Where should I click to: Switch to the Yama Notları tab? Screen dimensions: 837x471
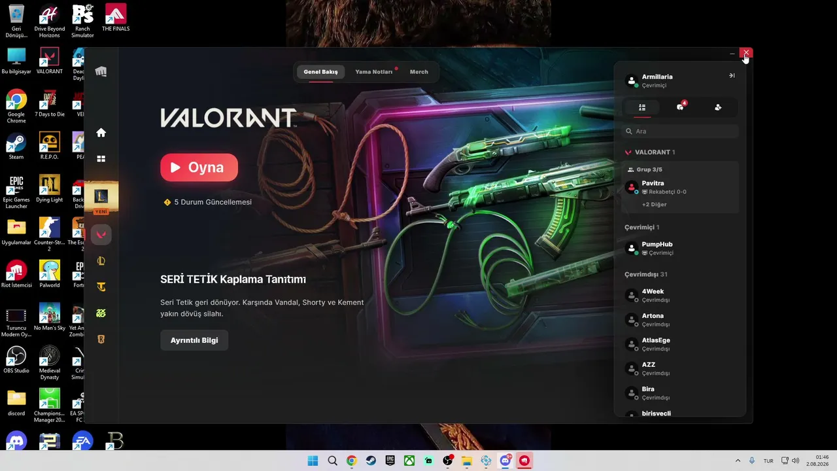[374, 72]
